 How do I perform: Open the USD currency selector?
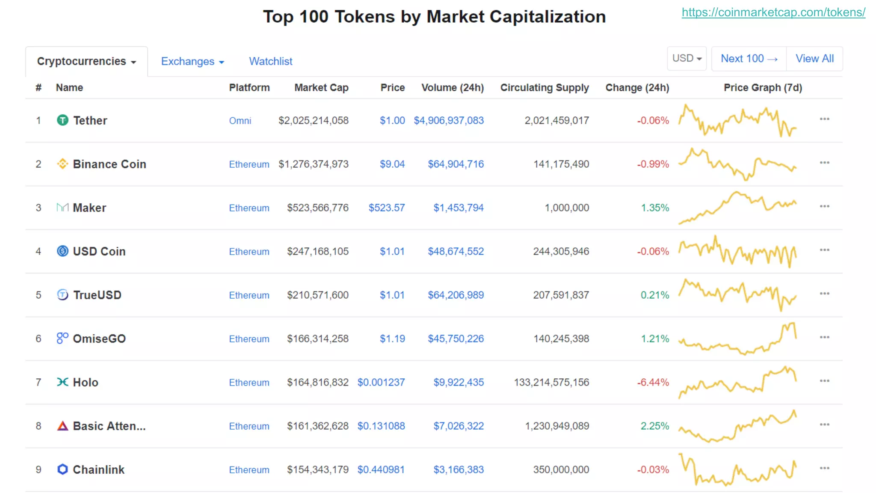(687, 59)
